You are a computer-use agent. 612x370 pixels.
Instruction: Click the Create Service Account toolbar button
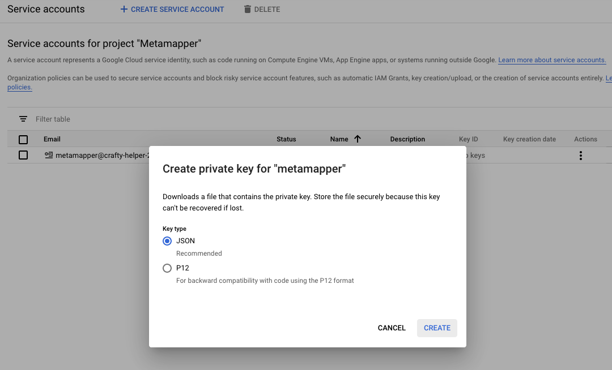tap(172, 9)
